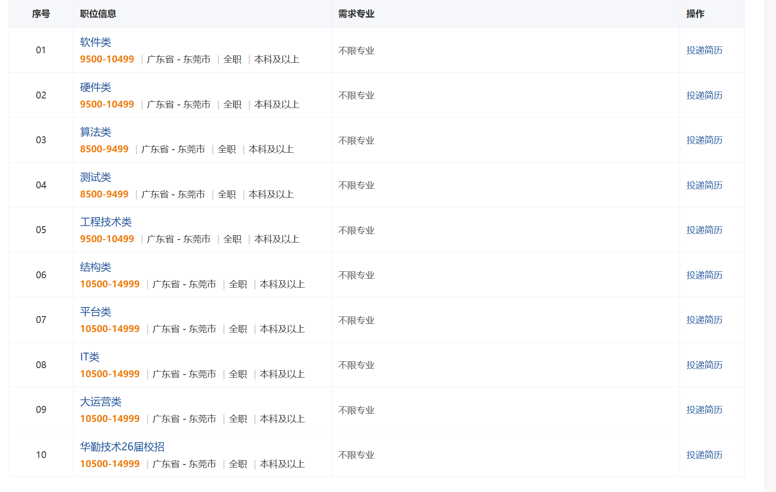Open the 工程技术类 job posting
Image resolution: width=776 pixels, height=492 pixels.
pyautogui.click(x=106, y=222)
